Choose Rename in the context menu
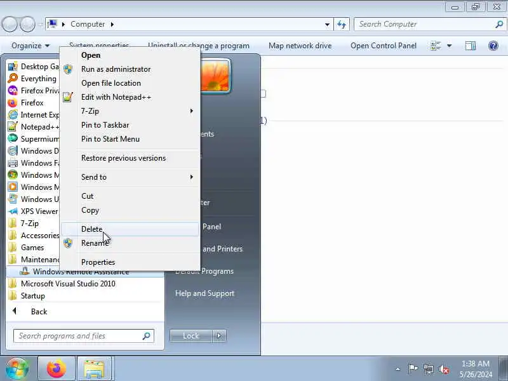Image resolution: width=508 pixels, height=381 pixels. click(95, 243)
